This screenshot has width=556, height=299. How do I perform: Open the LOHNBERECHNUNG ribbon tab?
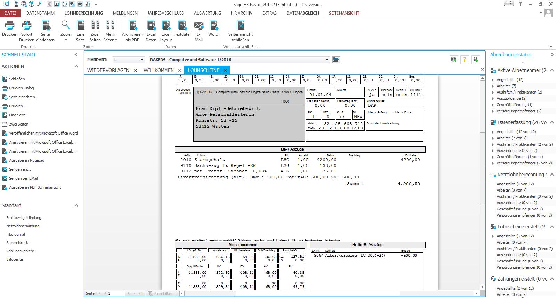(x=83, y=13)
